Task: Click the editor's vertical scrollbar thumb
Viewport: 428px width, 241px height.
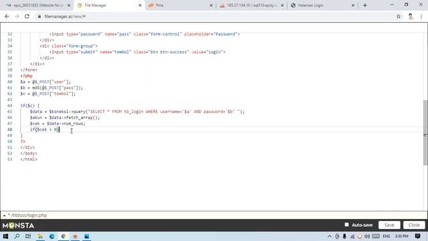Action: click(425, 133)
